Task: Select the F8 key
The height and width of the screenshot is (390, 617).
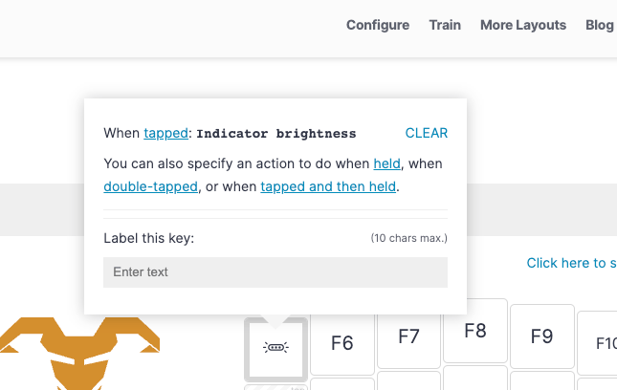Action: [x=475, y=331]
